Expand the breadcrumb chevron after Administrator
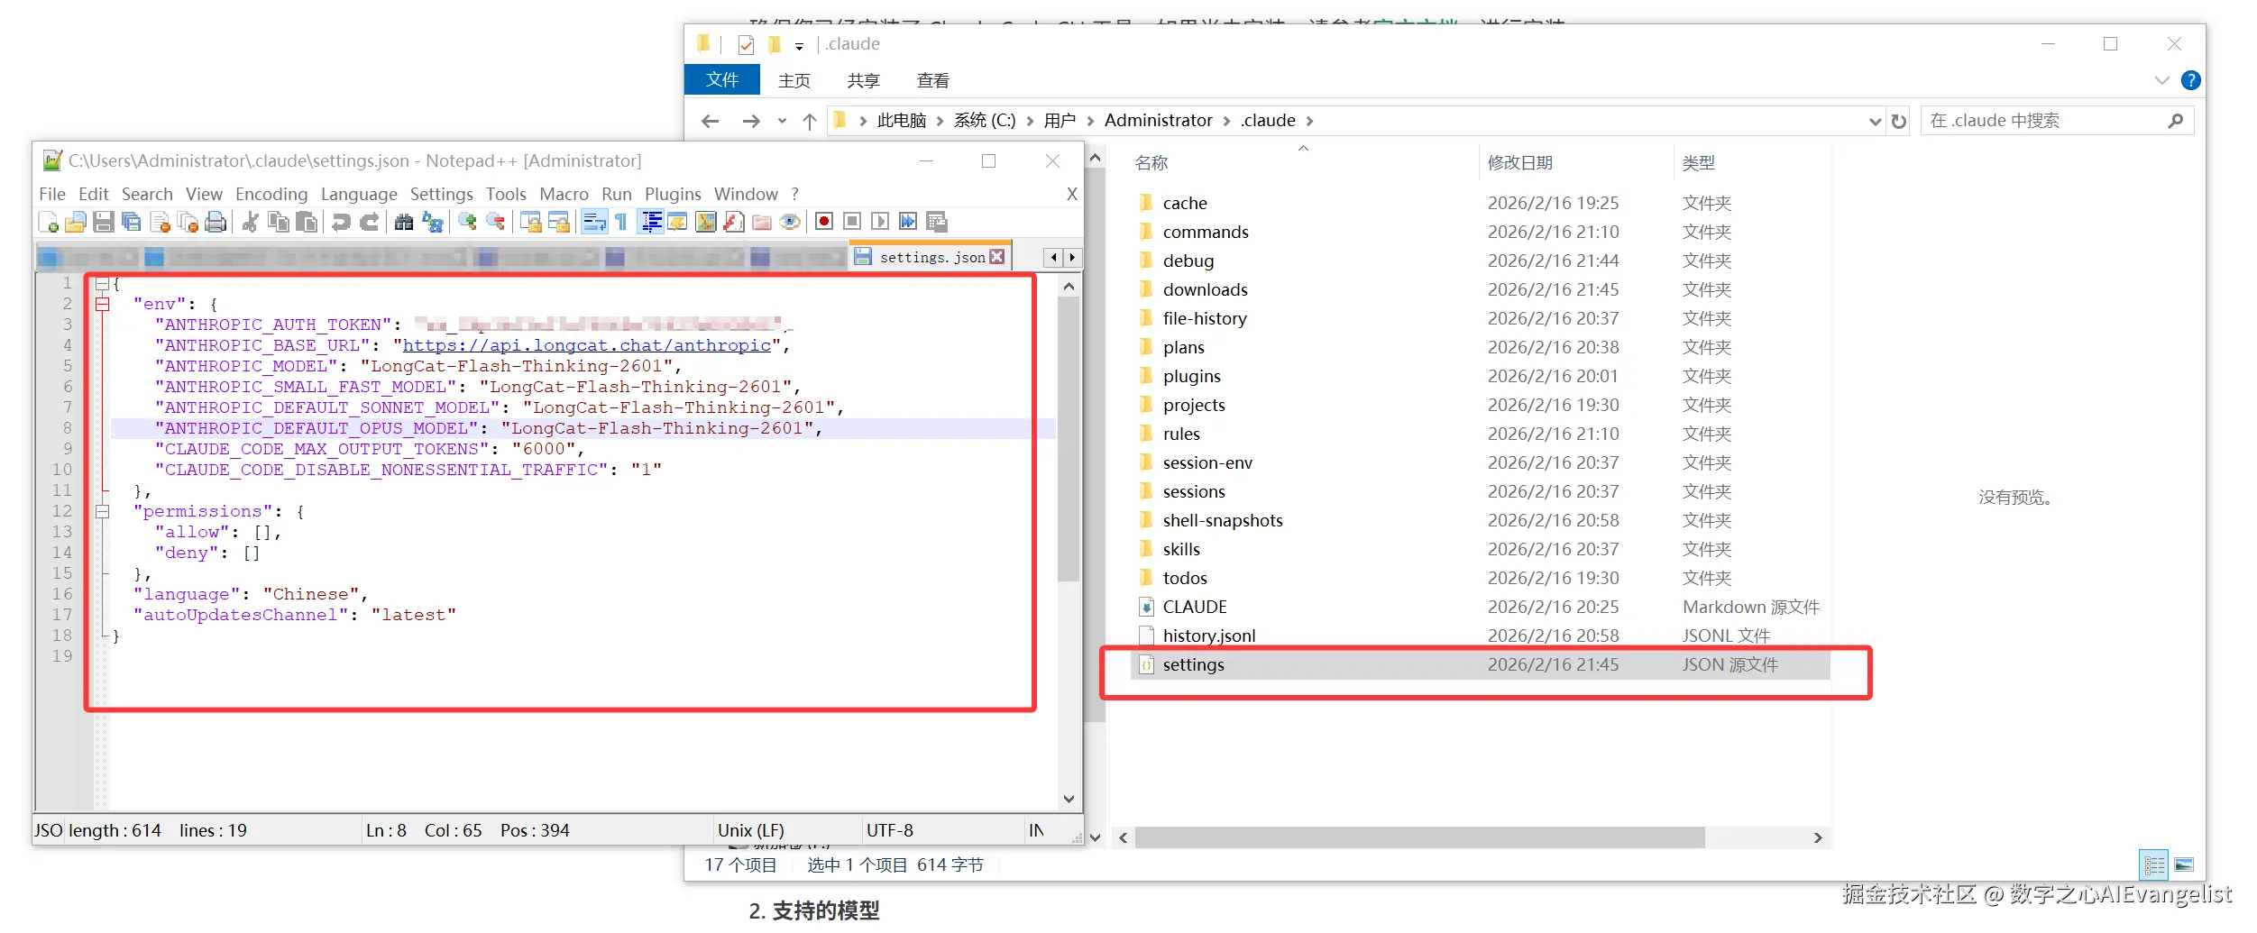 click(x=1226, y=121)
